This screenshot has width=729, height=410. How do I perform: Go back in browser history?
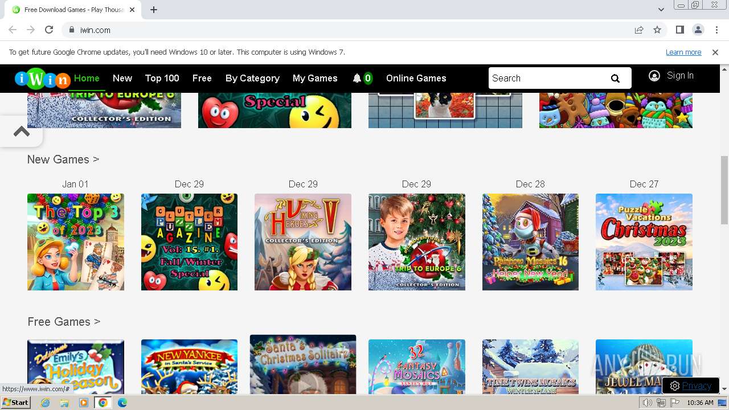click(13, 30)
